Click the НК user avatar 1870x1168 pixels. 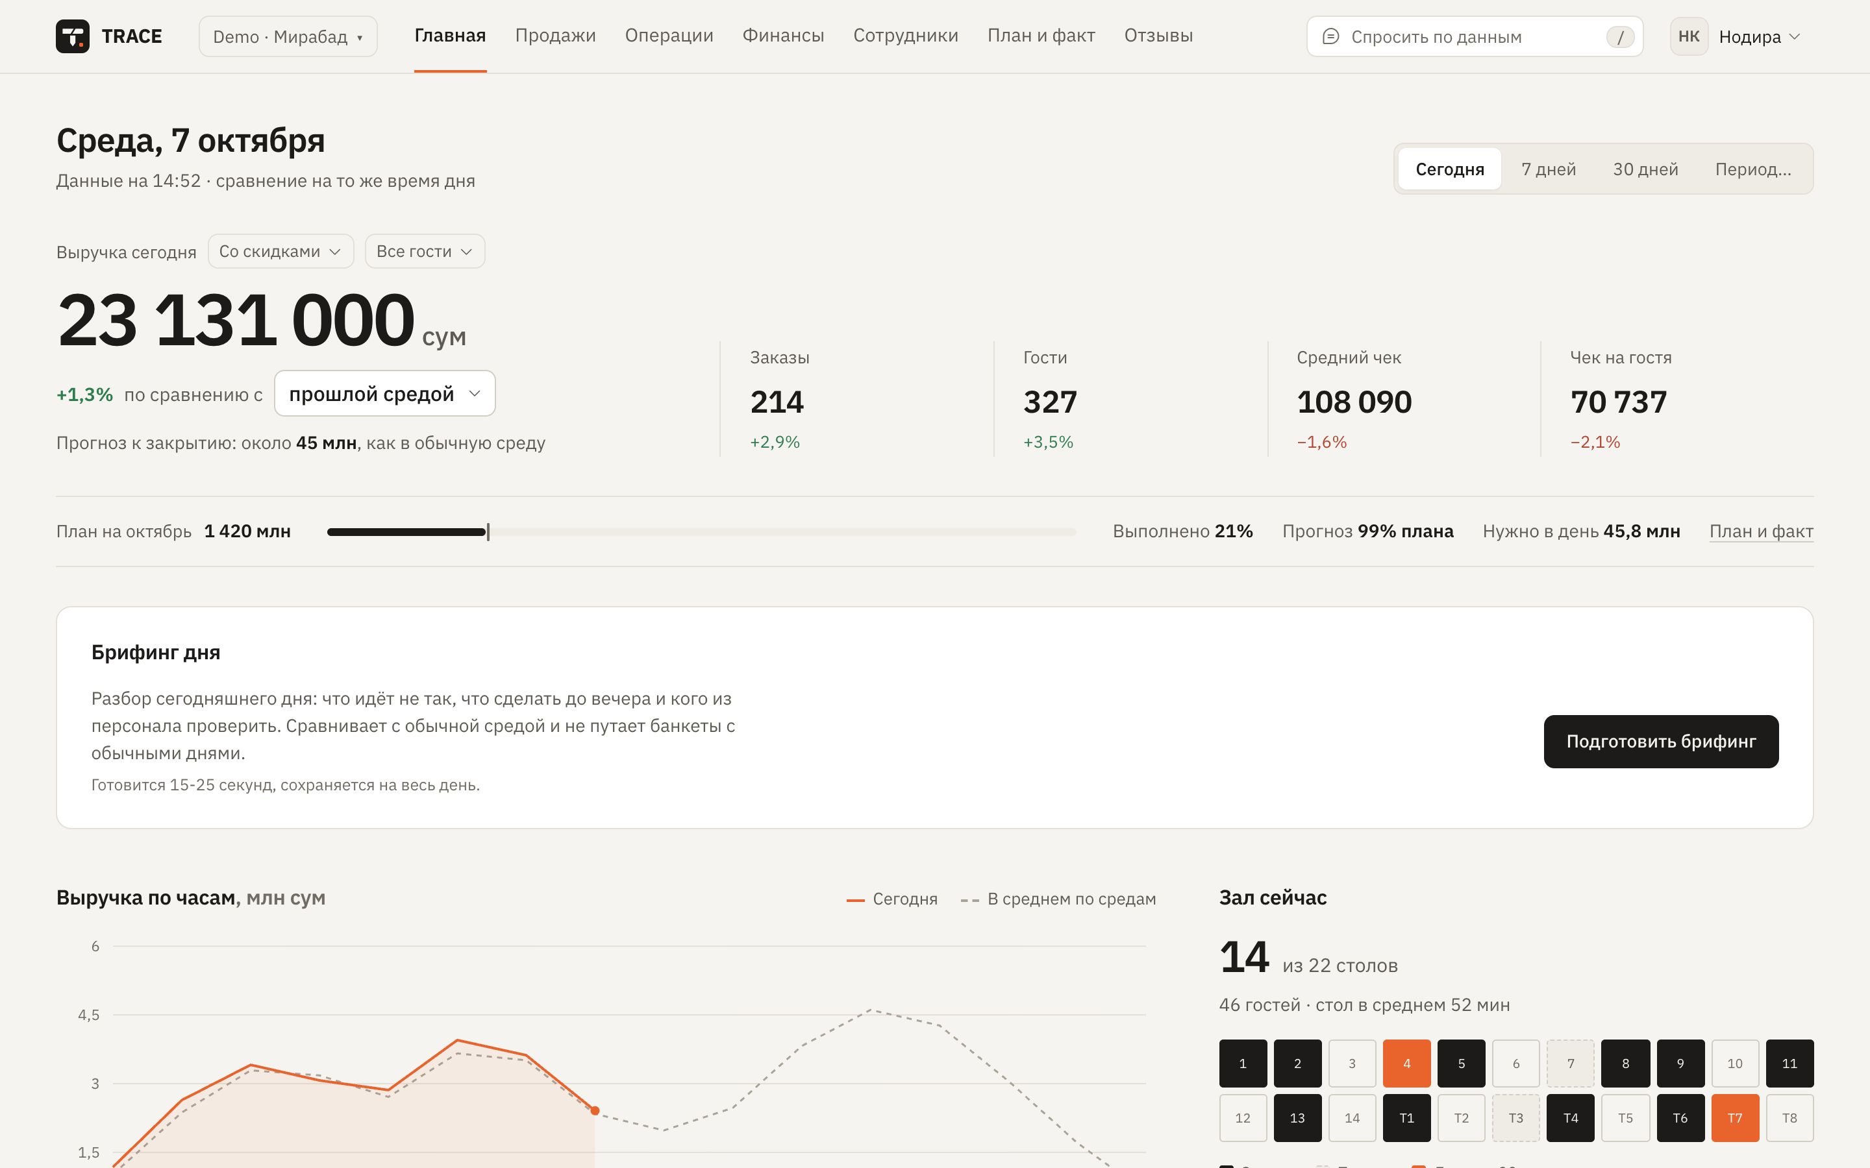click(x=1688, y=36)
